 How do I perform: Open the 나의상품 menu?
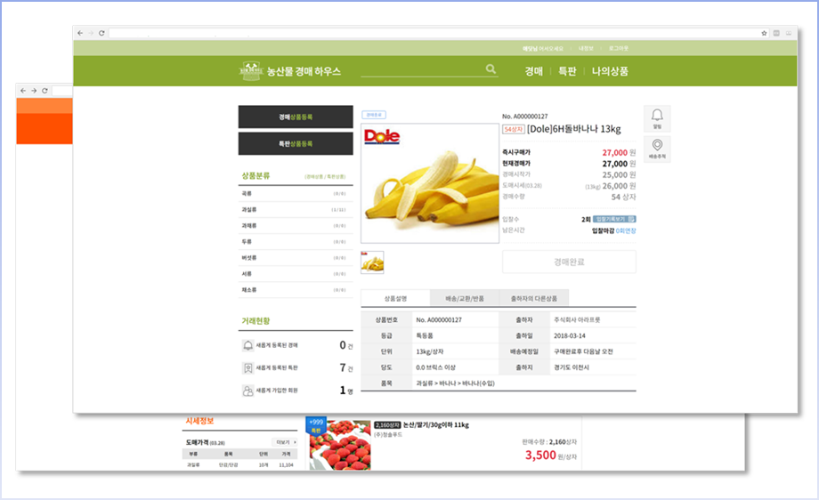(x=610, y=71)
